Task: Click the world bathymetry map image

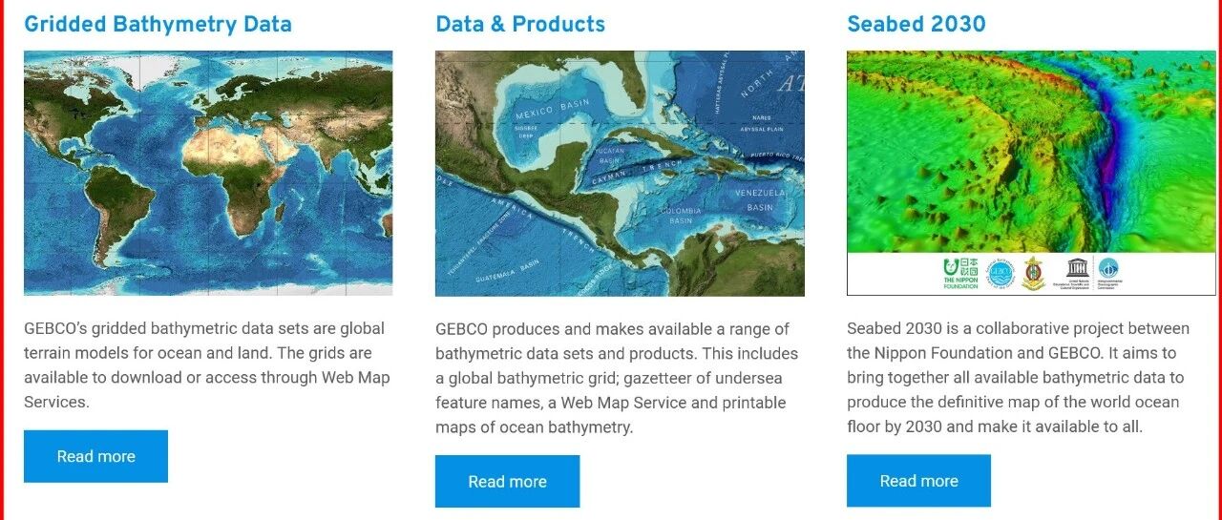Action: pyautogui.click(x=208, y=173)
